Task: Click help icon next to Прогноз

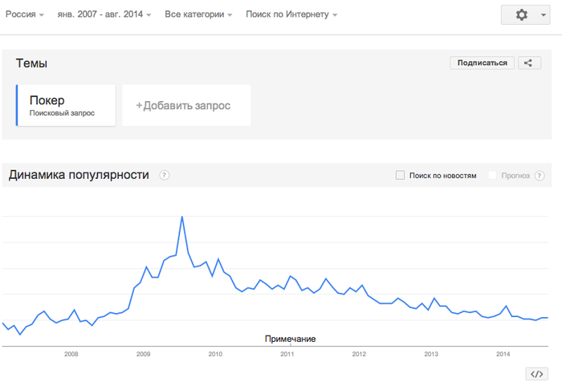Action: click(x=540, y=175)
